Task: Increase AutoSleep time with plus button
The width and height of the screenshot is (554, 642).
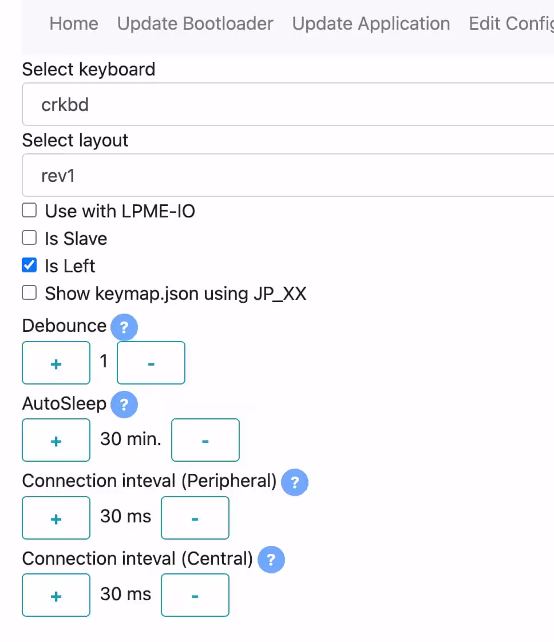Action: 56,440
